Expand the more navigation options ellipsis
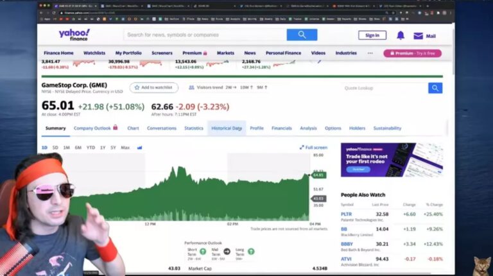493x276 pixels. click(x=370, y=53)
